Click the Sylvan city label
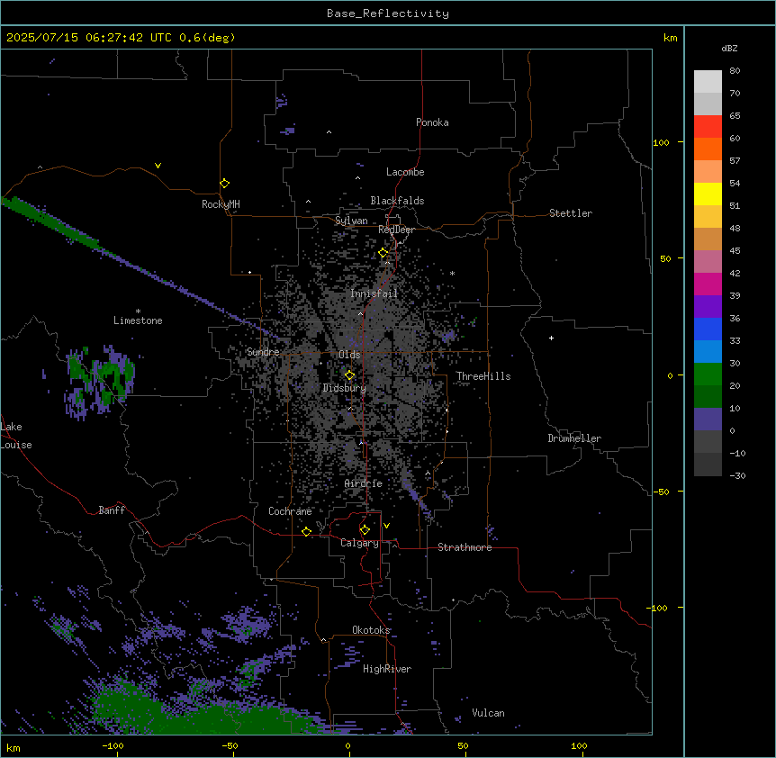 [x=351, y=221]
